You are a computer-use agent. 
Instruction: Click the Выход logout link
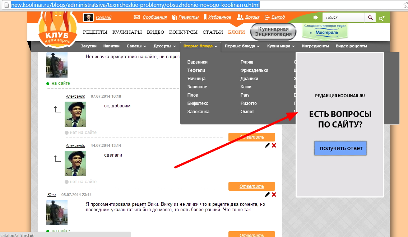tap(278, 17)
